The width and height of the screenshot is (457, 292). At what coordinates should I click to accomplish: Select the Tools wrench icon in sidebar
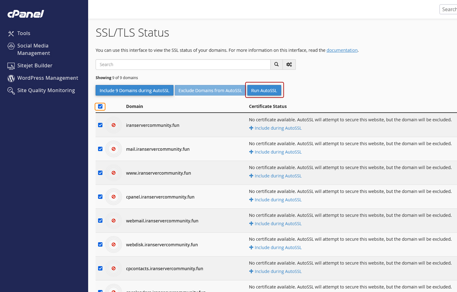(11, 33)
